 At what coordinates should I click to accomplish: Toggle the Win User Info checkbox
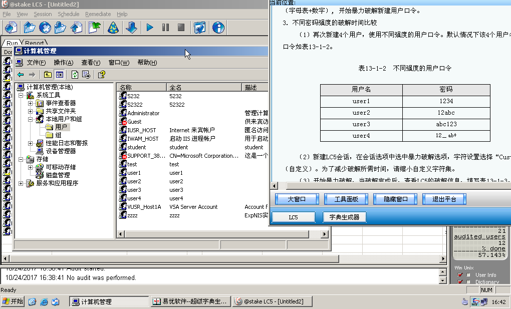pyautogui.click(x=460, y=275)
